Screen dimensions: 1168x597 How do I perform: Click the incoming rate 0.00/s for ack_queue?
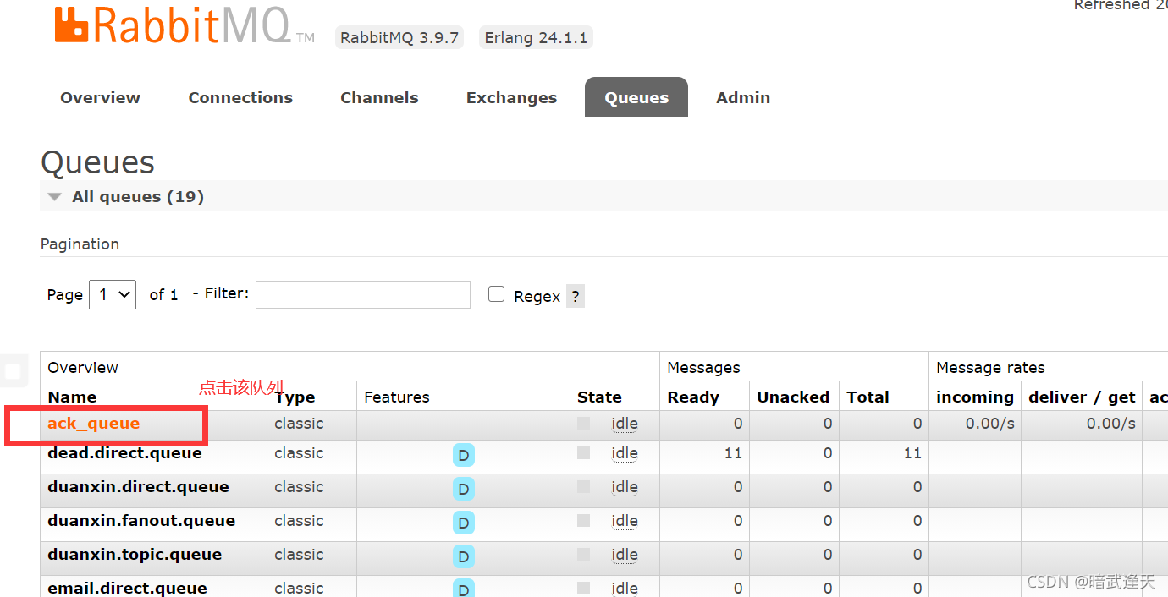990,424
